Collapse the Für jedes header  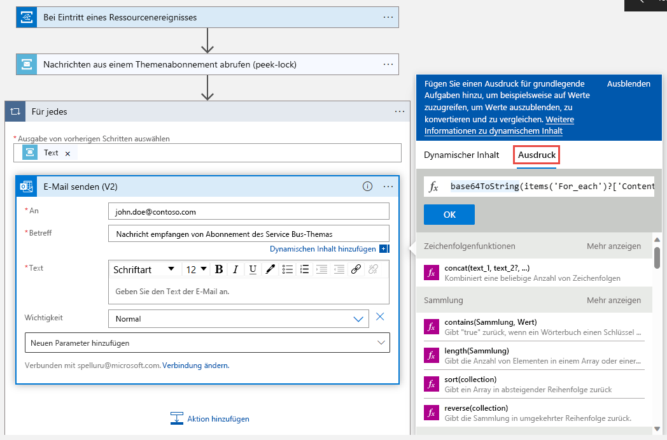207,111
